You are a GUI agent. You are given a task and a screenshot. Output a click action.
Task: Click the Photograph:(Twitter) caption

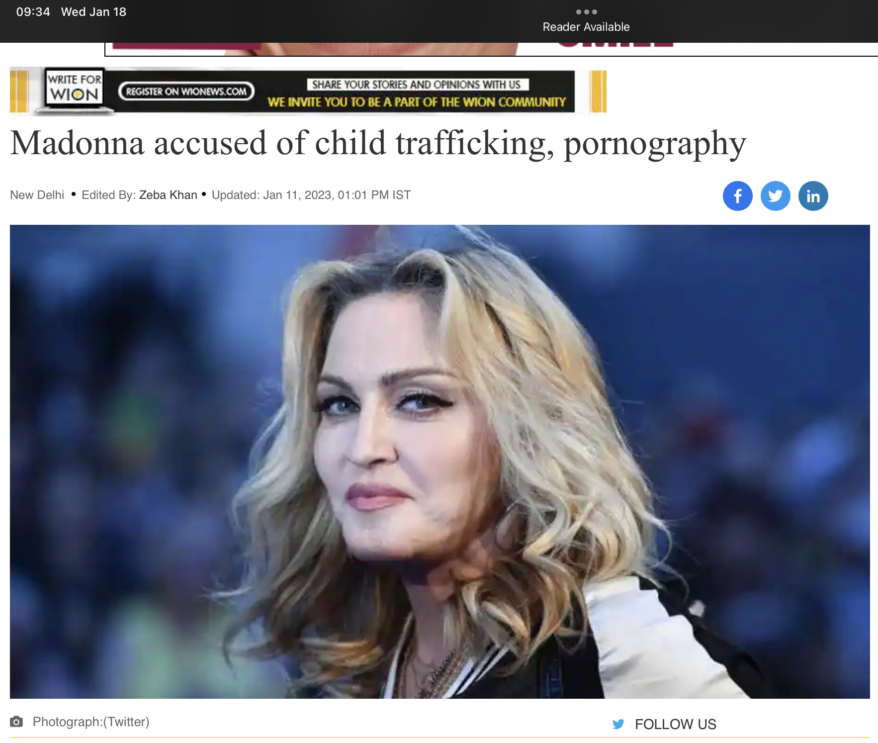coord(91,722)
